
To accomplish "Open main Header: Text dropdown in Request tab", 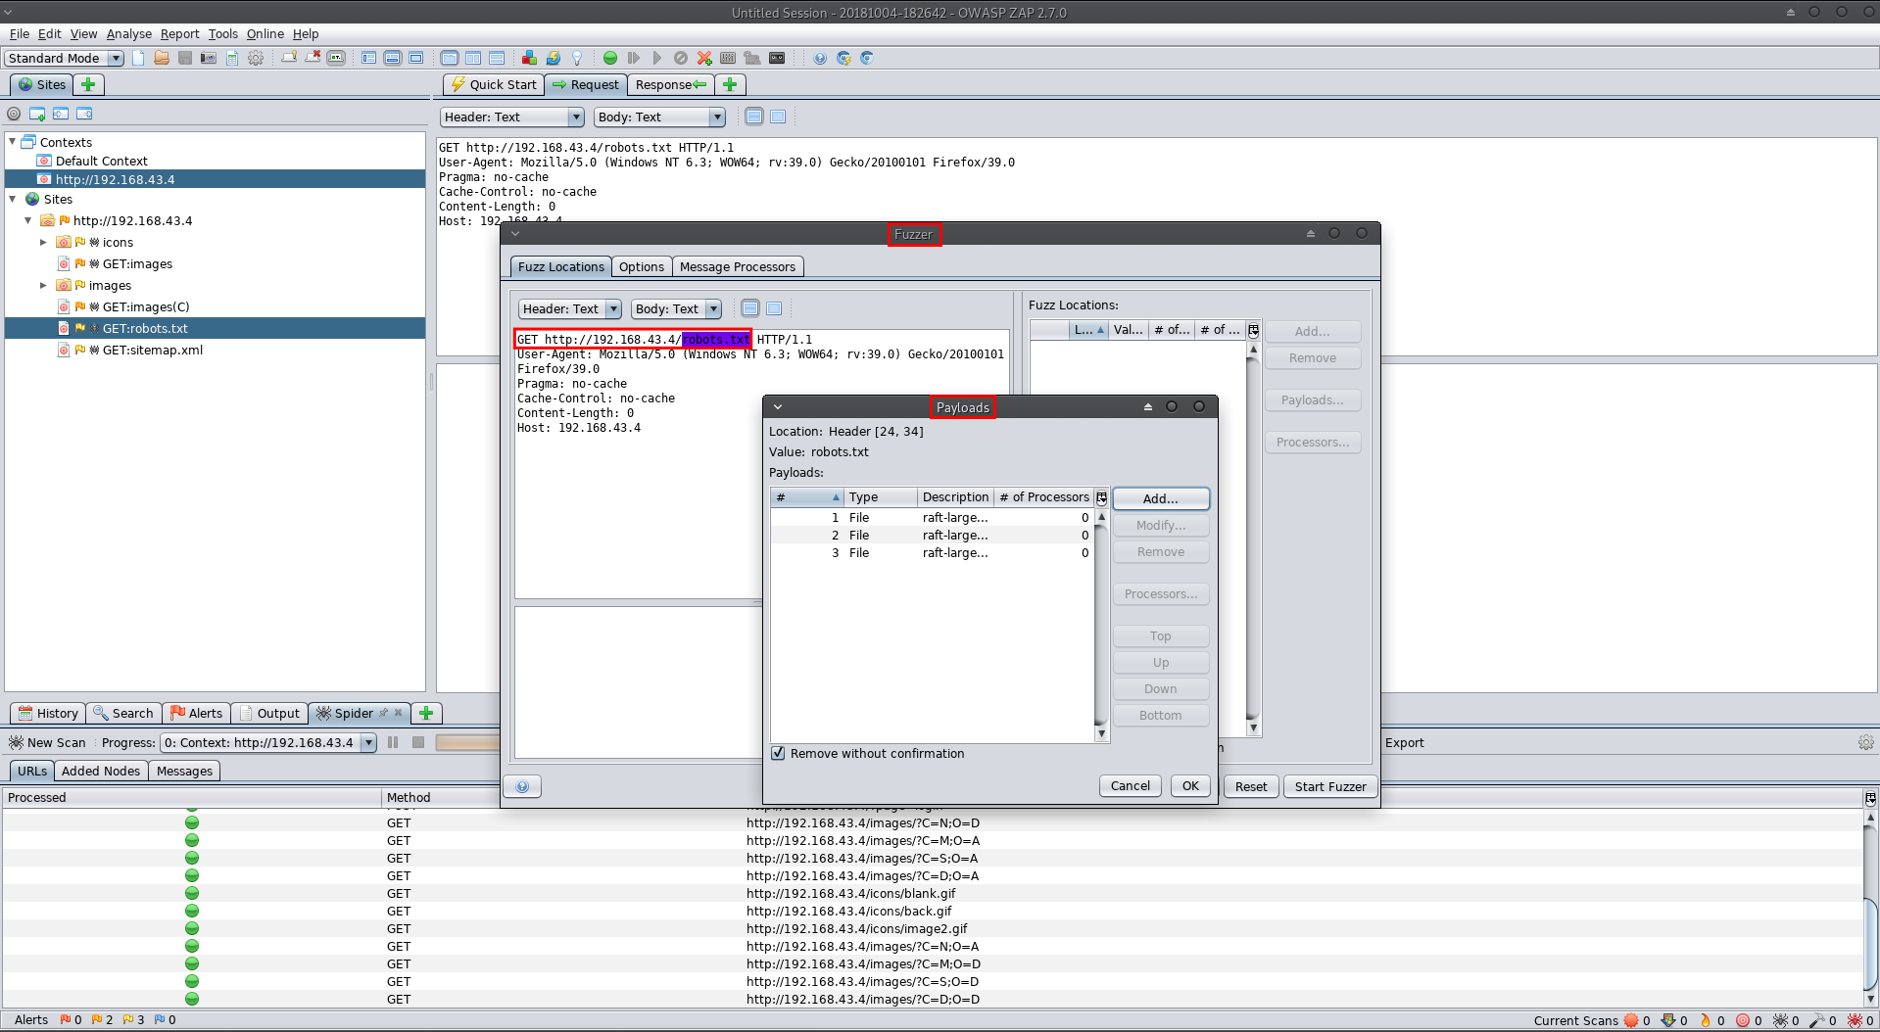I will click(512, 117).
